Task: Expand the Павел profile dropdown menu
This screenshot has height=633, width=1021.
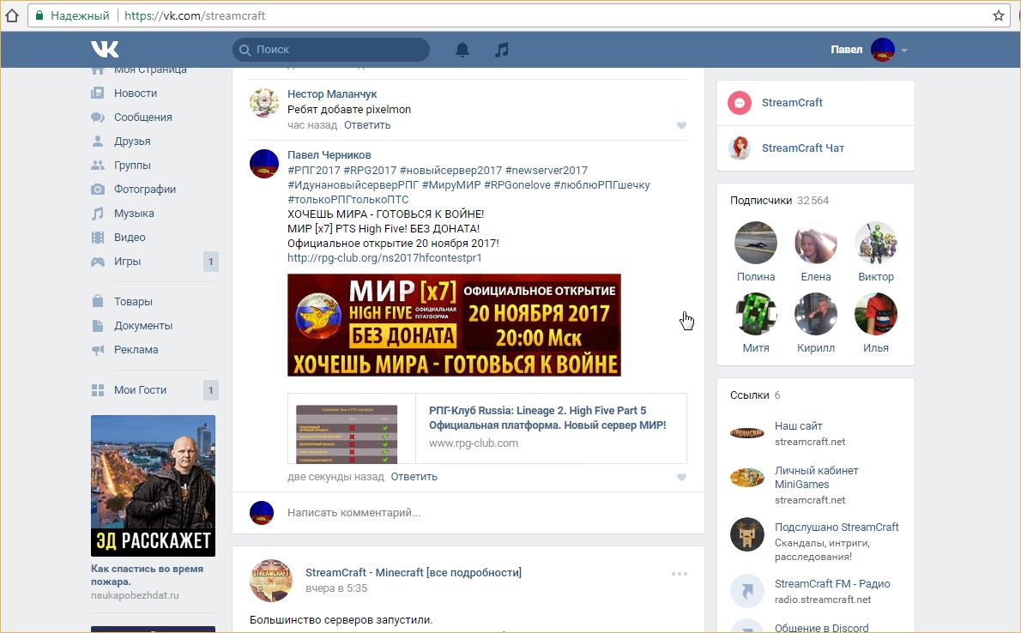Action: (x=904, y=50)
